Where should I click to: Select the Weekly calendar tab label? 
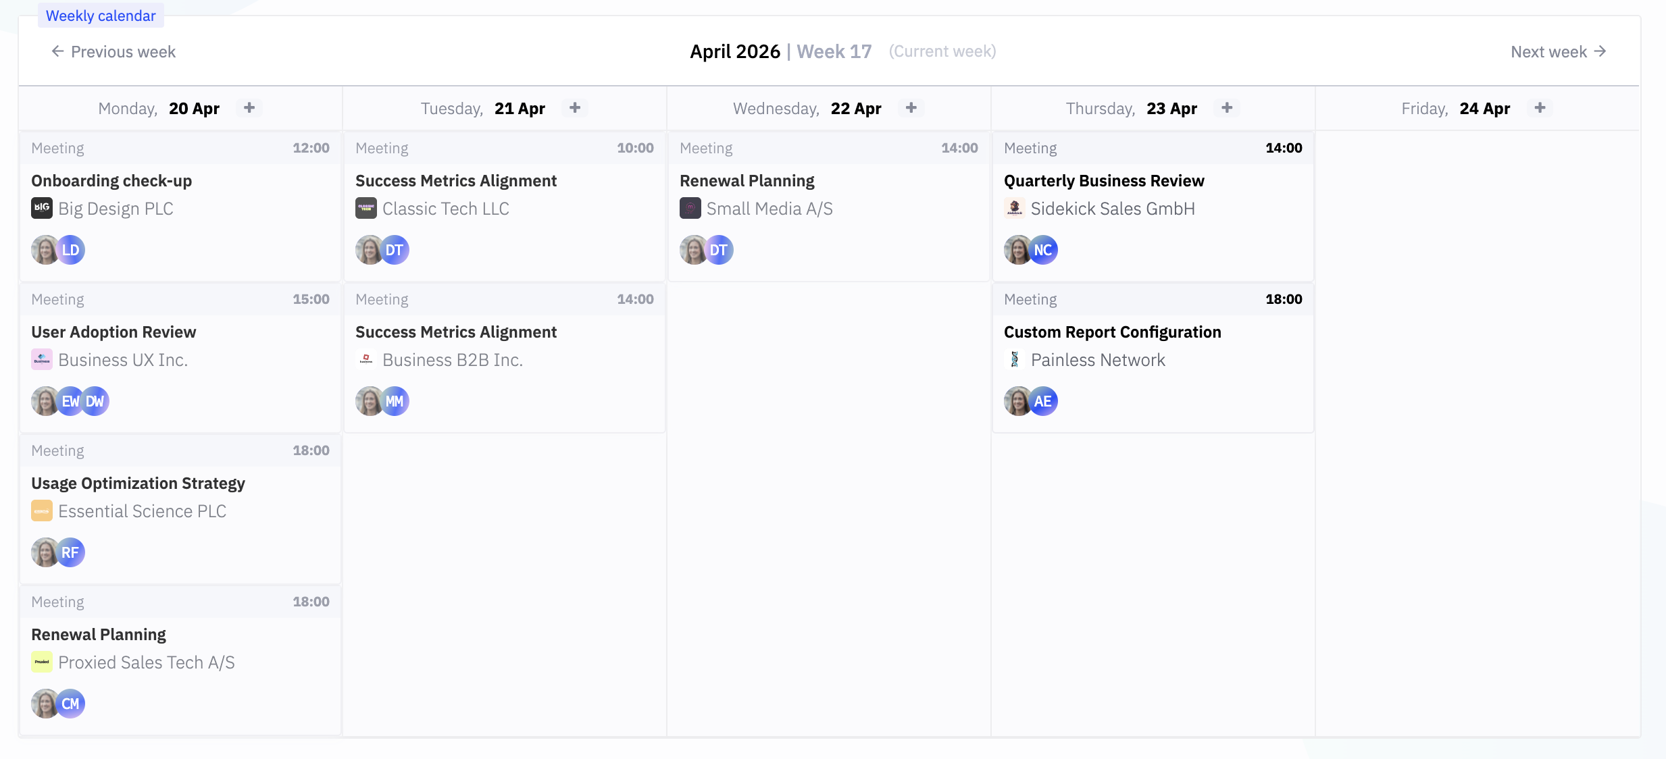click(101, 16)
